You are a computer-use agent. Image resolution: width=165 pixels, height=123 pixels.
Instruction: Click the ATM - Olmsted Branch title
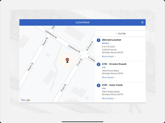point(114,64)
